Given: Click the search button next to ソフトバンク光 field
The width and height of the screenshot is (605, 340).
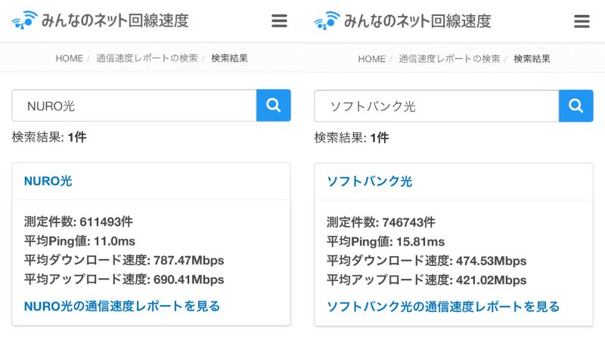Looking at the screenshot, I should pos(576,106).
